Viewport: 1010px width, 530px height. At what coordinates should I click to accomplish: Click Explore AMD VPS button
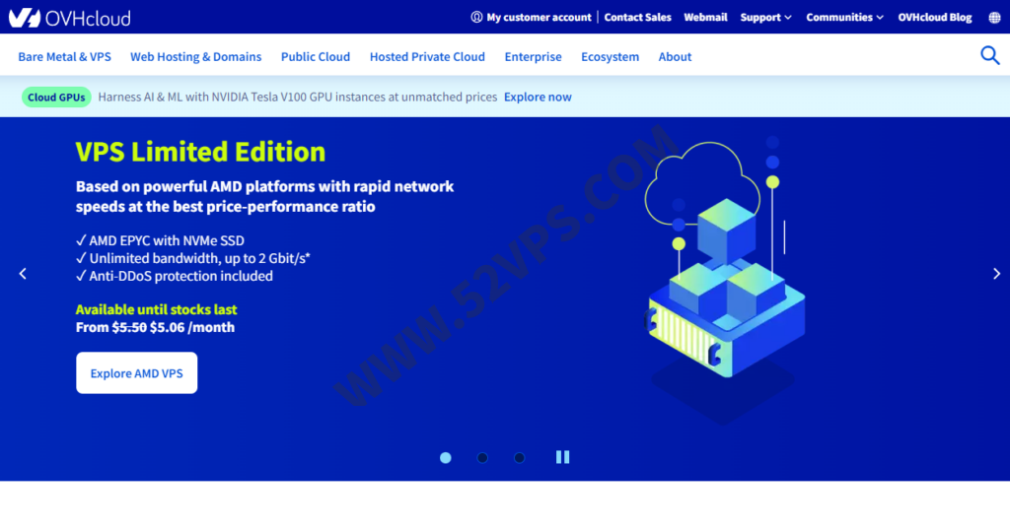coord(136,373)
